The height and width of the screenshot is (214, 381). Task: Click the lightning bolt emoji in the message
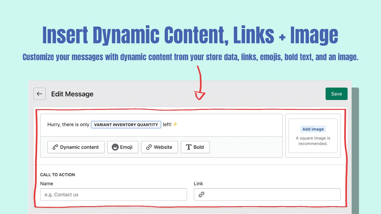tap(175, 124)
